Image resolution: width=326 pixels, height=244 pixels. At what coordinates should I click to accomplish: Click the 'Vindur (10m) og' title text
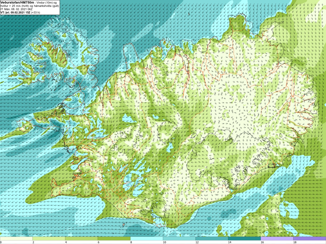click(47, 3)
